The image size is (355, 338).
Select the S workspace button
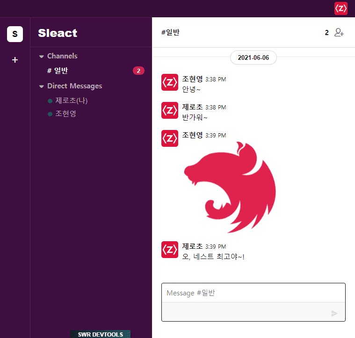(15, 34)
